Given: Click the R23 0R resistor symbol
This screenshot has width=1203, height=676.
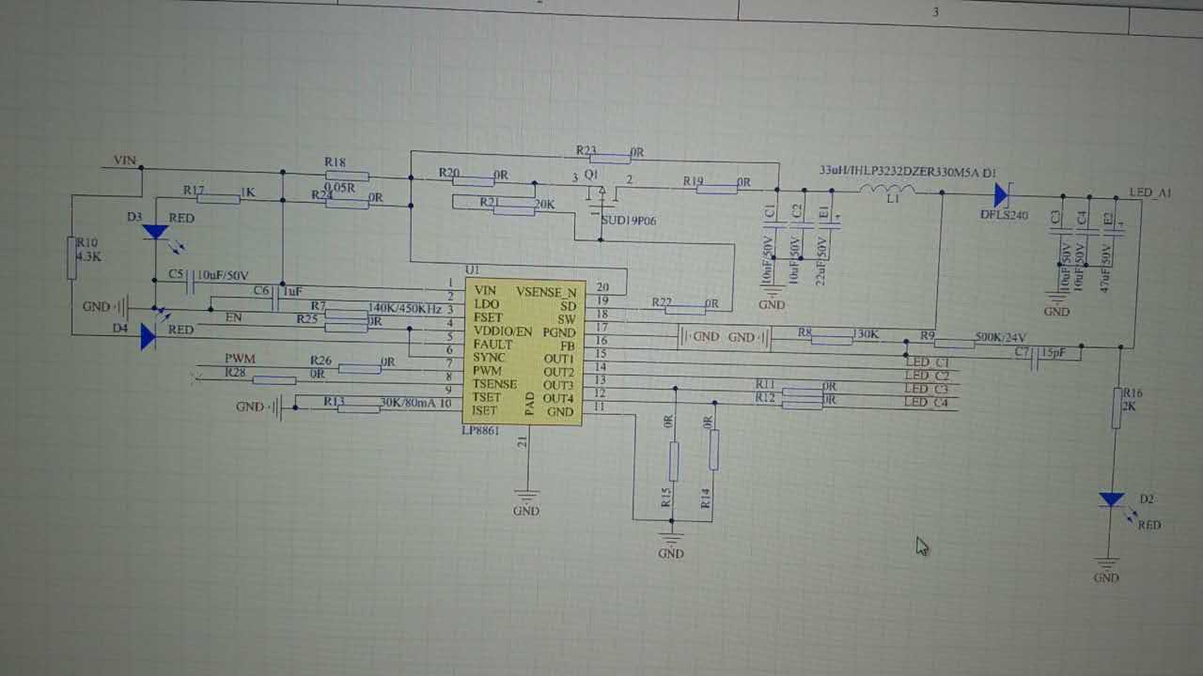Looking at the screenshot, I should coord(611,157).
